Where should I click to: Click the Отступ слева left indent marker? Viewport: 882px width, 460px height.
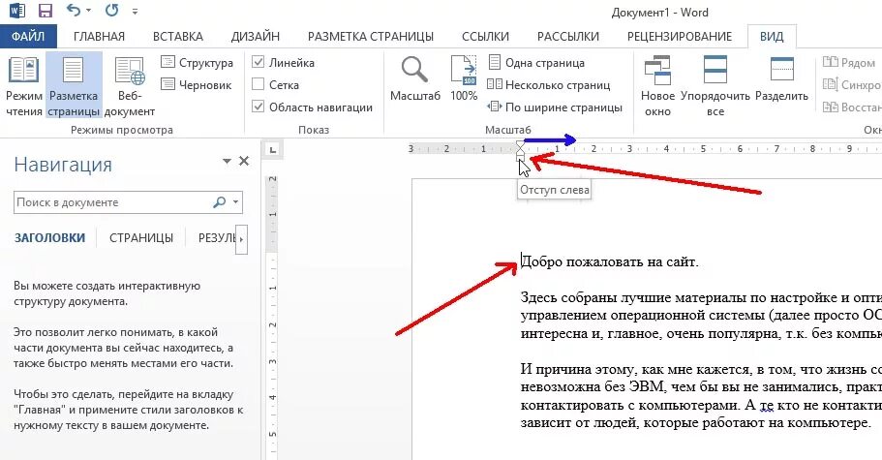(x=520, y=158)
